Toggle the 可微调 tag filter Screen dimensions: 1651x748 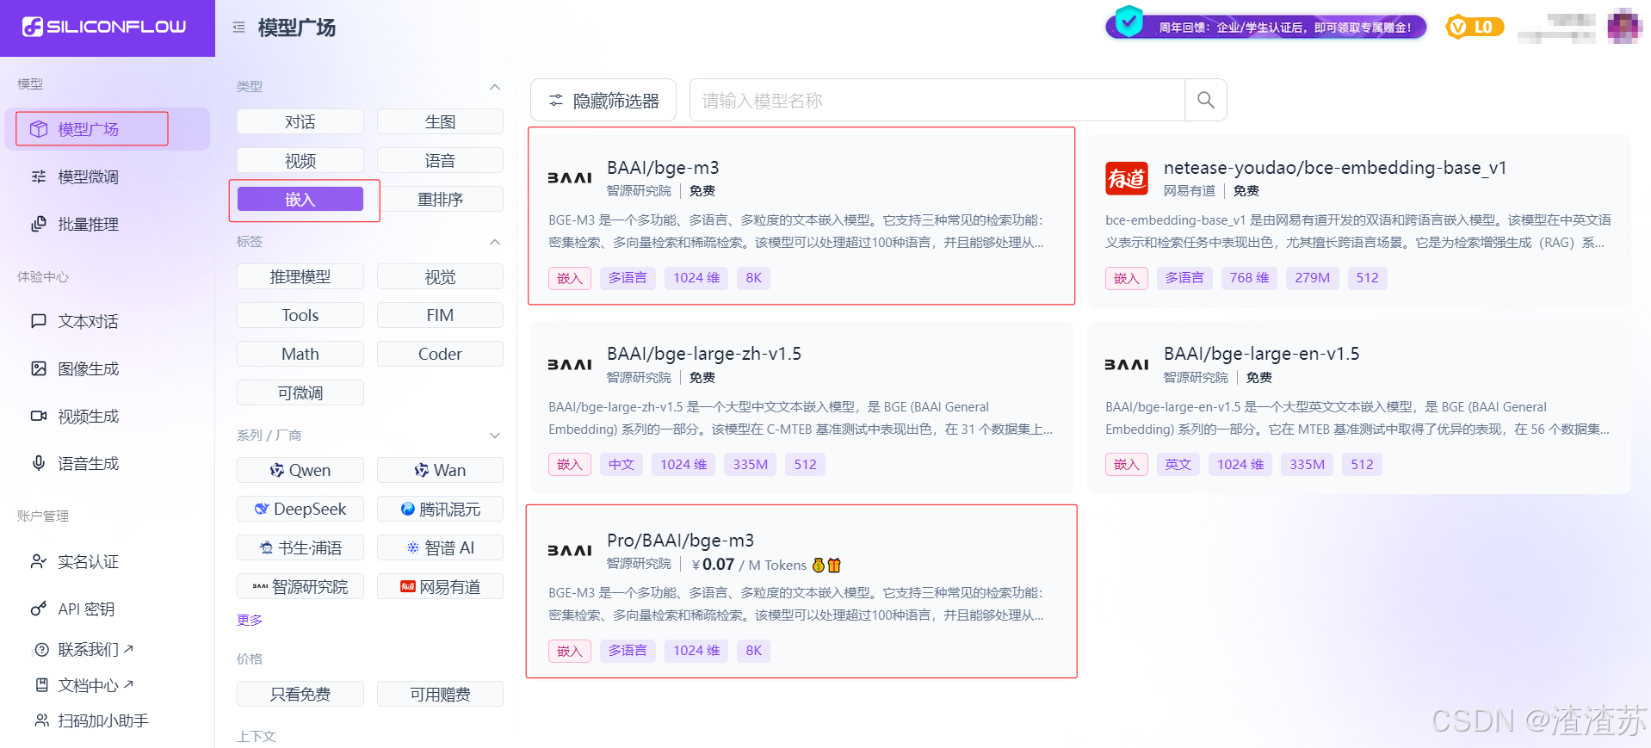coord(300,393)
